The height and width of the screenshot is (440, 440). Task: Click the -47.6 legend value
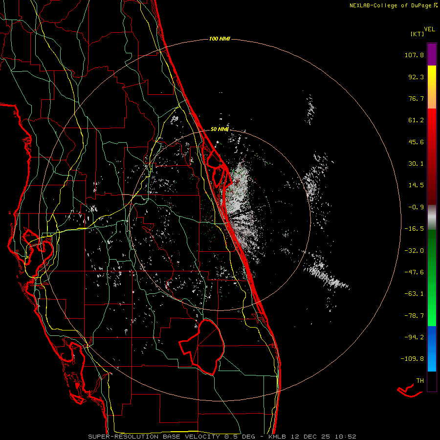(x=414, y=272)
